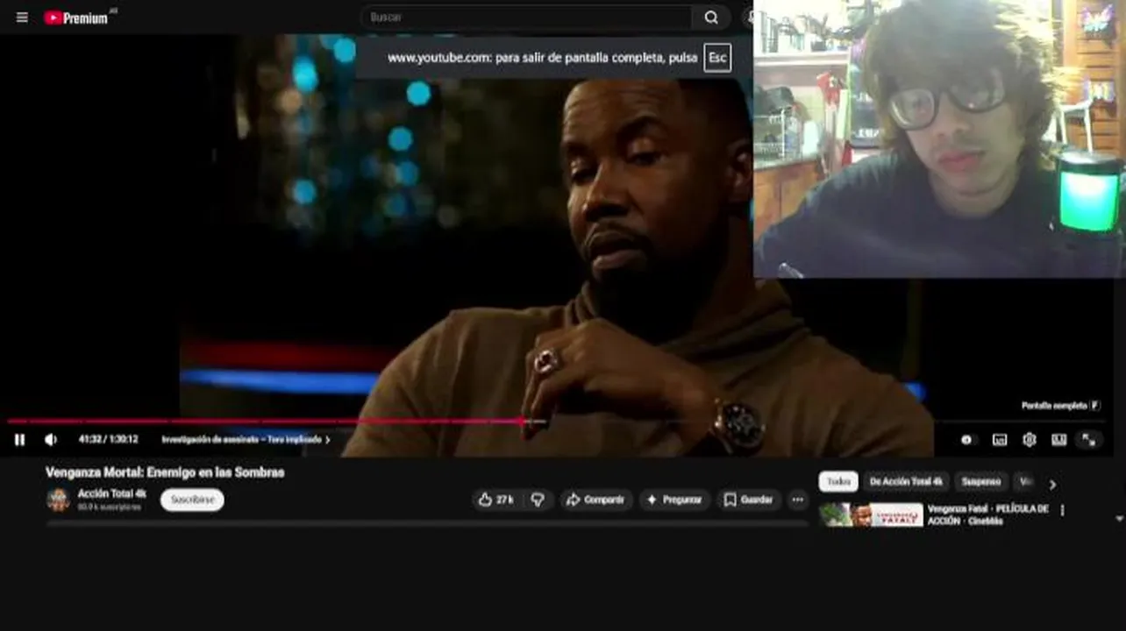
Task: Pause the video playback
Action: (x=19, y=440)
